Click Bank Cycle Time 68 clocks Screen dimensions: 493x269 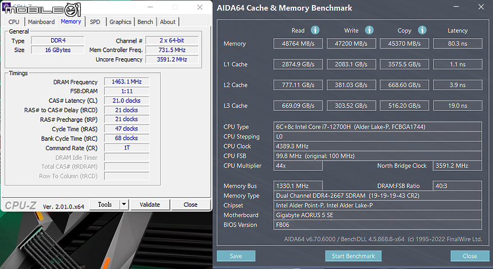click(126, 138)
